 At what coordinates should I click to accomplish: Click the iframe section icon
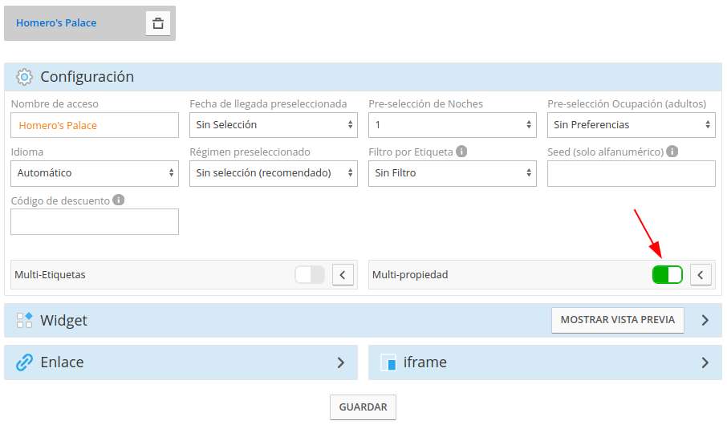click(388, 362)
